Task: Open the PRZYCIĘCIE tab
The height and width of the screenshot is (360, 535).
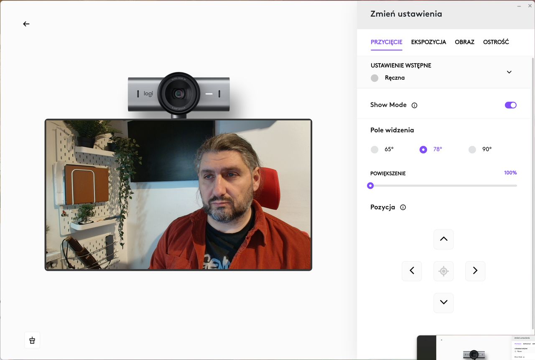Action: pos(386,42)
